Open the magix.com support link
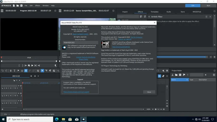217x122 pixels. pyautogui.click(x=76, y=92)
